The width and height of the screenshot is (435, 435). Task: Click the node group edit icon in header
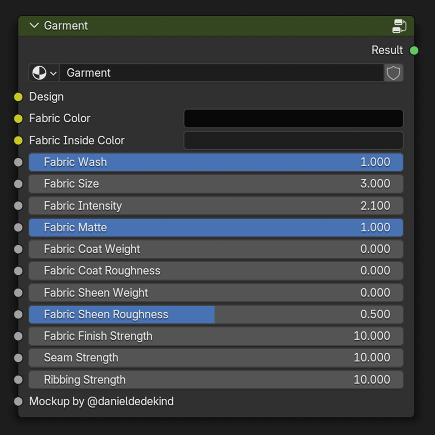pos(398,26)
